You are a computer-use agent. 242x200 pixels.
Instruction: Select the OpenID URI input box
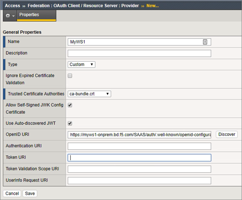point(139,135)
